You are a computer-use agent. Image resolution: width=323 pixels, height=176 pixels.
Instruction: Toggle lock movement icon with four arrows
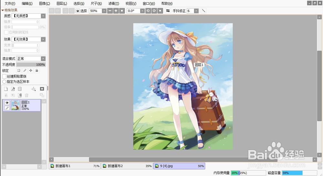coord(31,71)
